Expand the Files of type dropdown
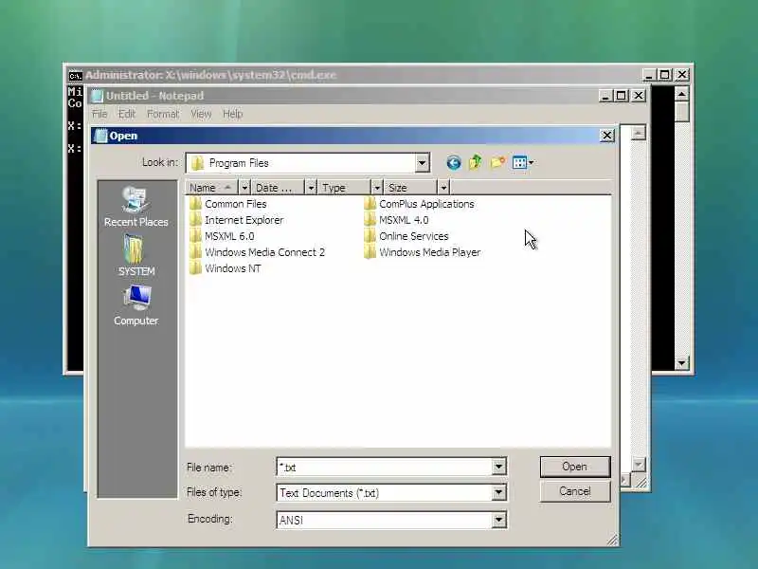The image size is (758, 569). 498,493
